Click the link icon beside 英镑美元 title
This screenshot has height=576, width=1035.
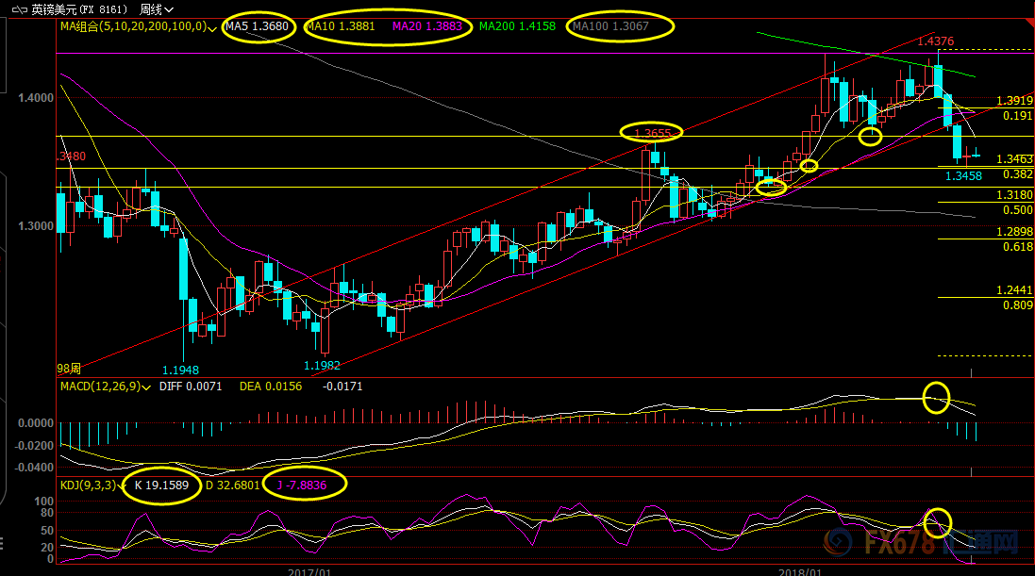(17, 9)
